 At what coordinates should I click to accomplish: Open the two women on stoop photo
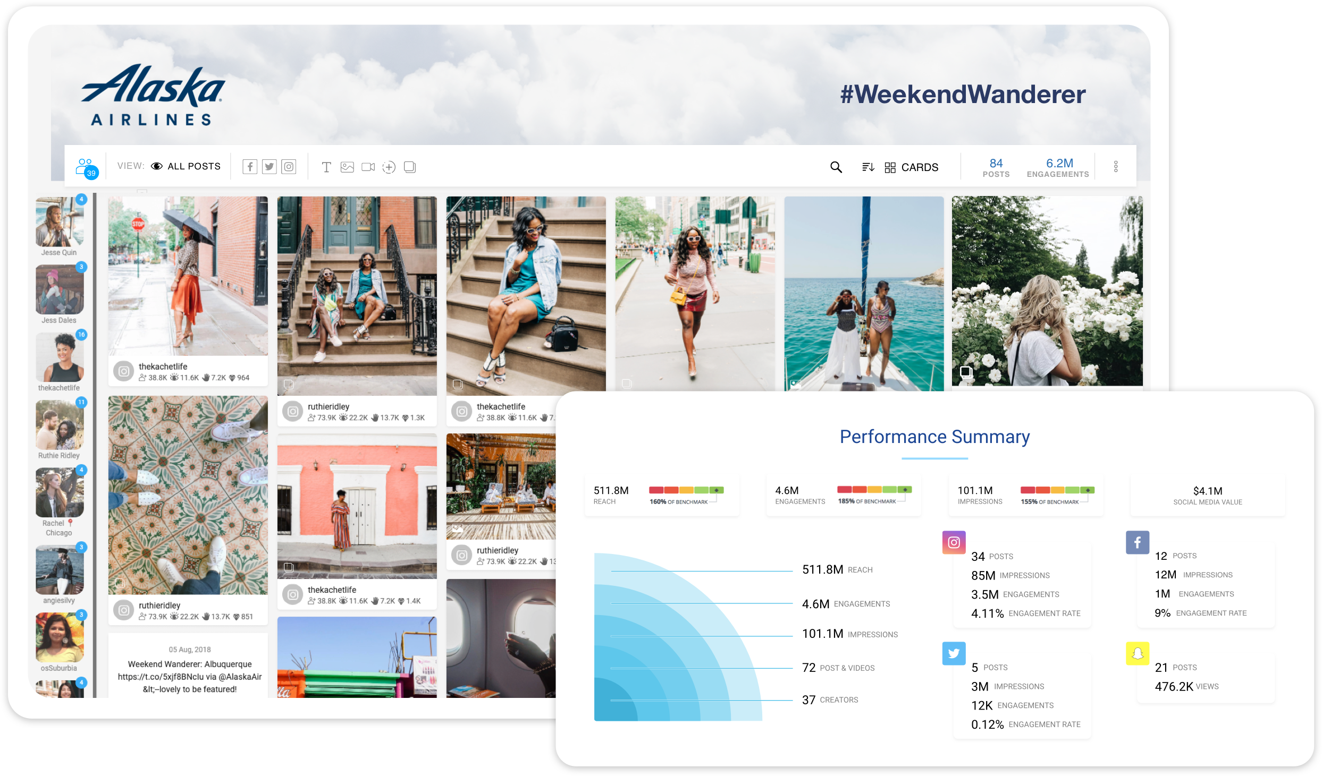click(x=357, y=296)
